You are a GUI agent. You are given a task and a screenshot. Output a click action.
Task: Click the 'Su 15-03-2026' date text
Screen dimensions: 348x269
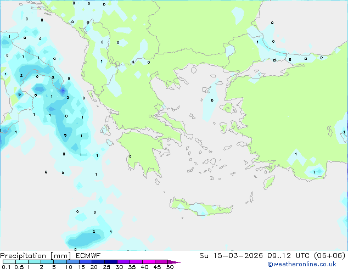click(x=231, y=256)
